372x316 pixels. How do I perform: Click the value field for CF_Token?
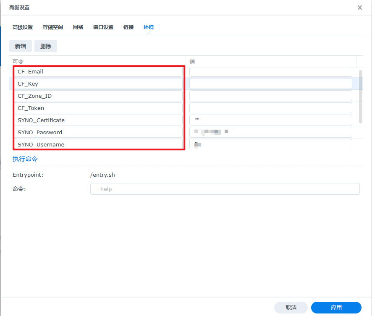point(271,108)
